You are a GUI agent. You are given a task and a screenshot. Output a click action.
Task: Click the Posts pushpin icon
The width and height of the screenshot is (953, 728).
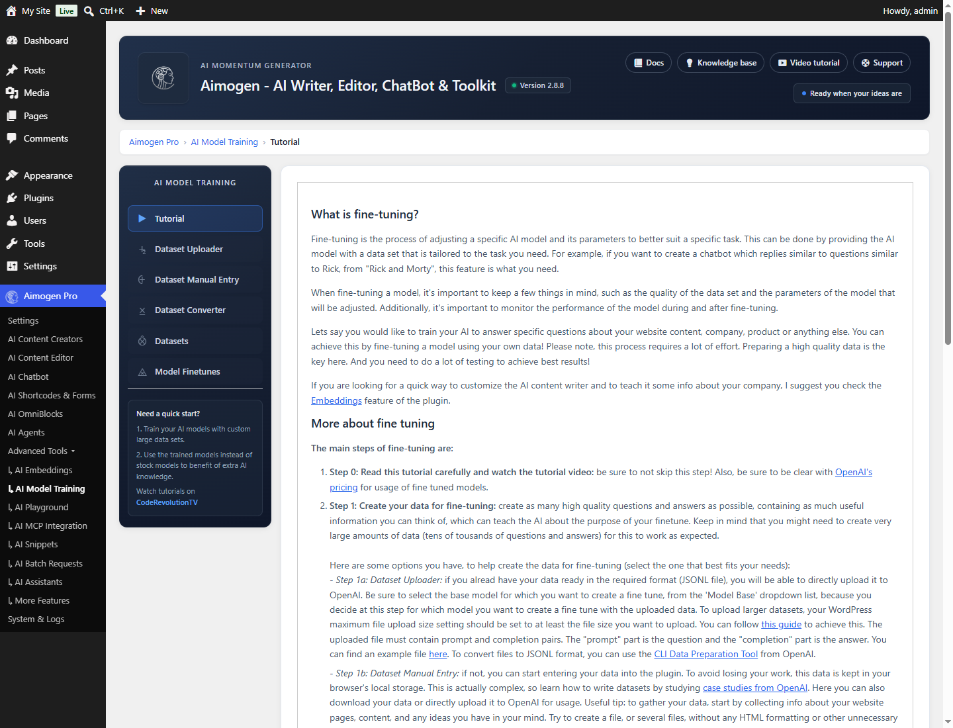click(12, 70)
